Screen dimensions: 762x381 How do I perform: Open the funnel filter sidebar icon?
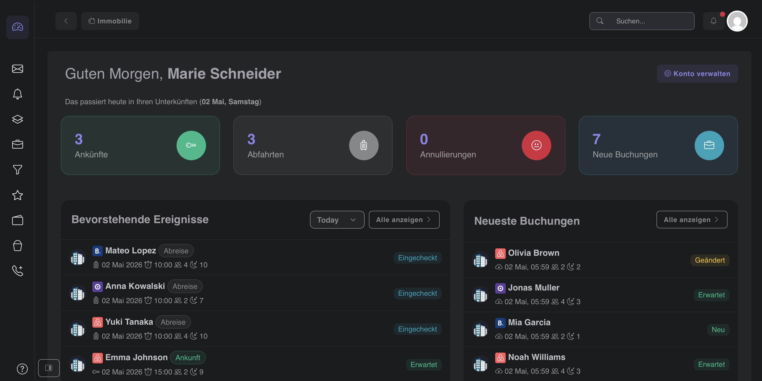pos(17,170)
